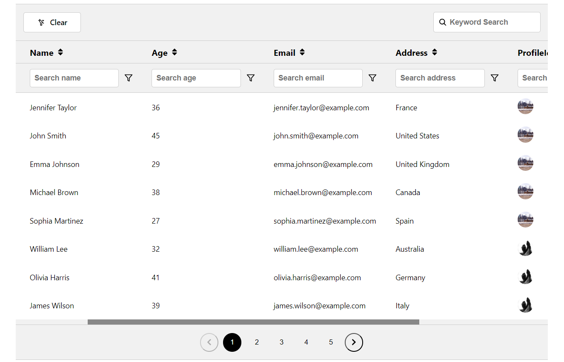Click Jennifer Taylor's profile image thumbnail

click(525, 106)
